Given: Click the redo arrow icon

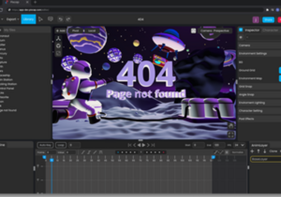Looking at the screenshot, I should [x=68, y=19].
